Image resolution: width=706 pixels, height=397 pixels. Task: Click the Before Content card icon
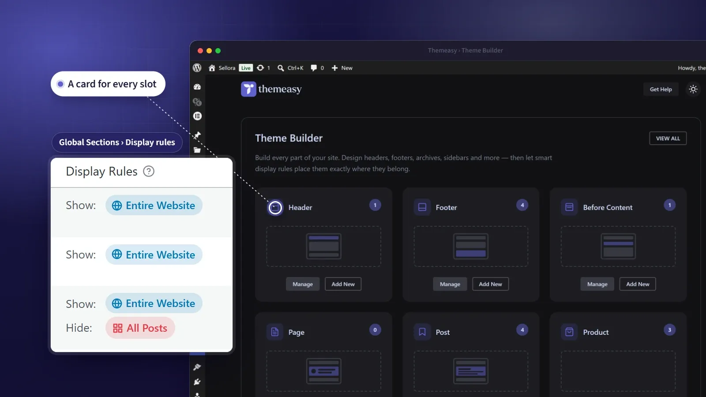(x=569, y=207)
